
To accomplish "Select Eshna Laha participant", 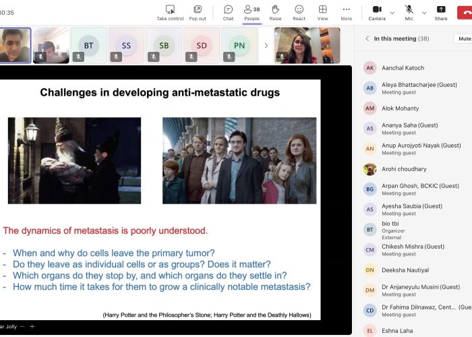I will coord(416,331).
